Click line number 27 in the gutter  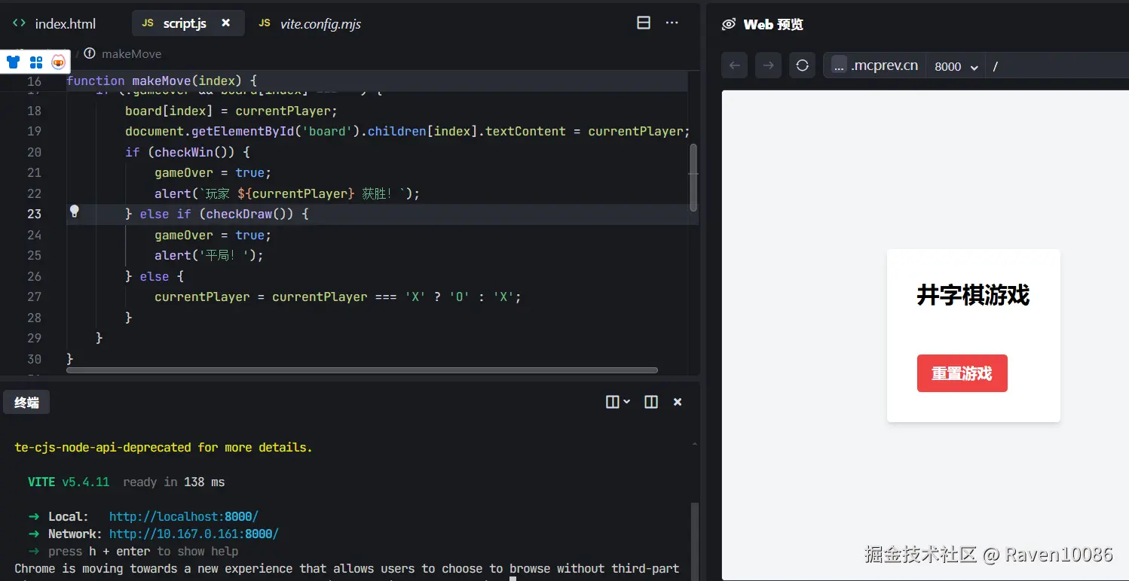pos(34,297)
